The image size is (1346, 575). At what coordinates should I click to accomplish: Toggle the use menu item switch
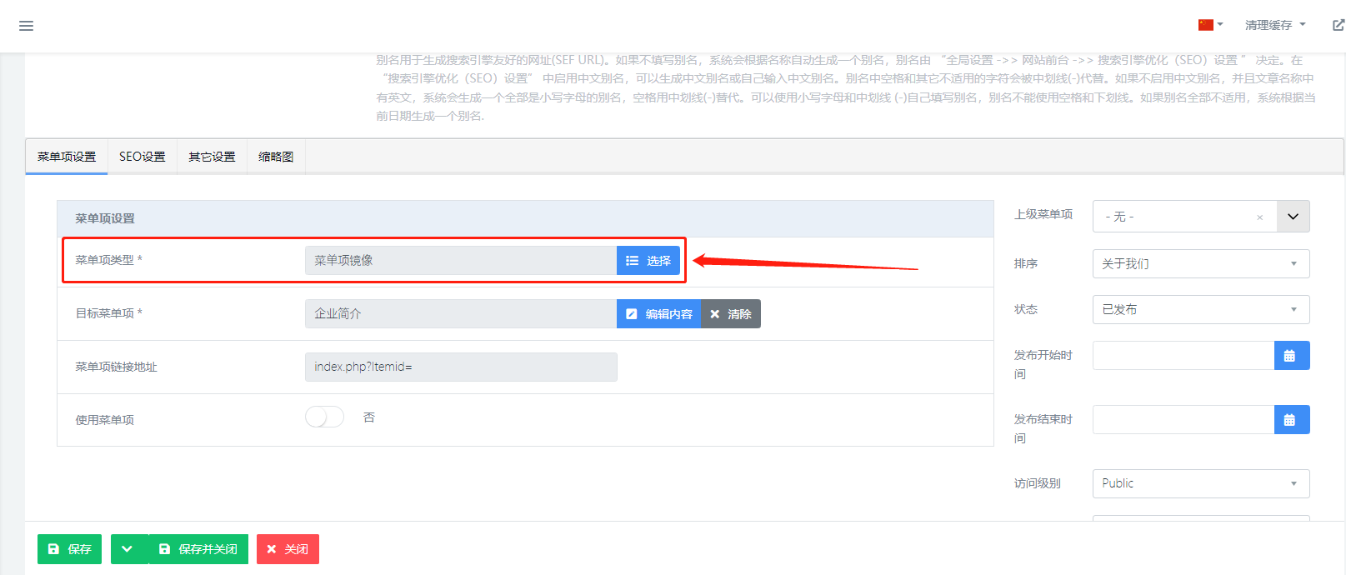tap(324, 417)
